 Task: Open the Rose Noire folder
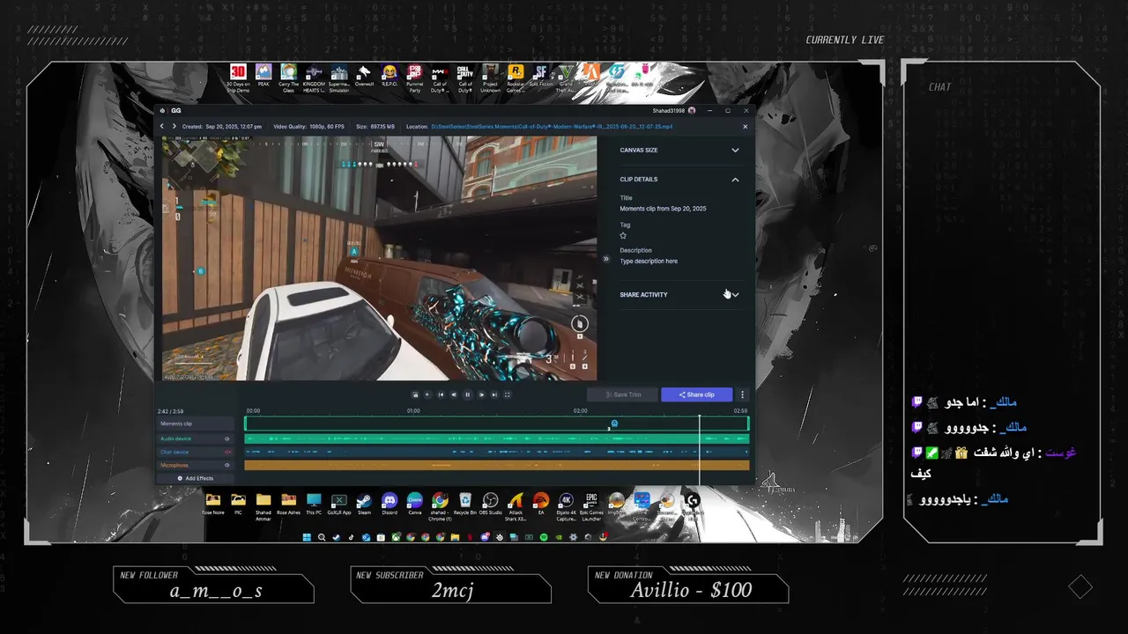(x=212, y=505)
